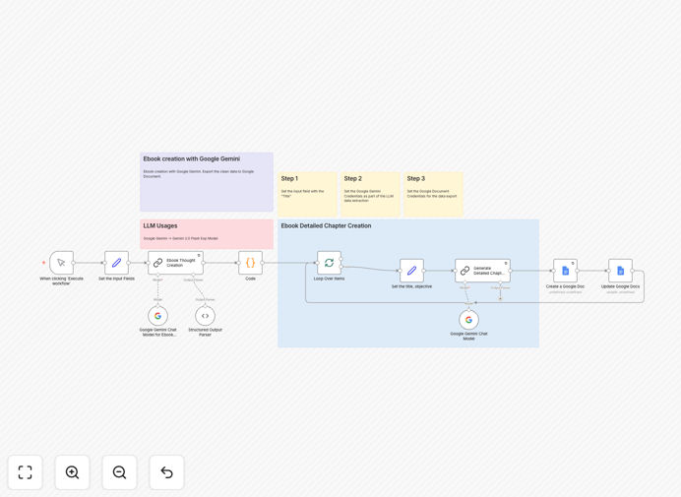681x497 pixels.
Task: Click the output connector of the Code node
Action: tap(263, 263)
